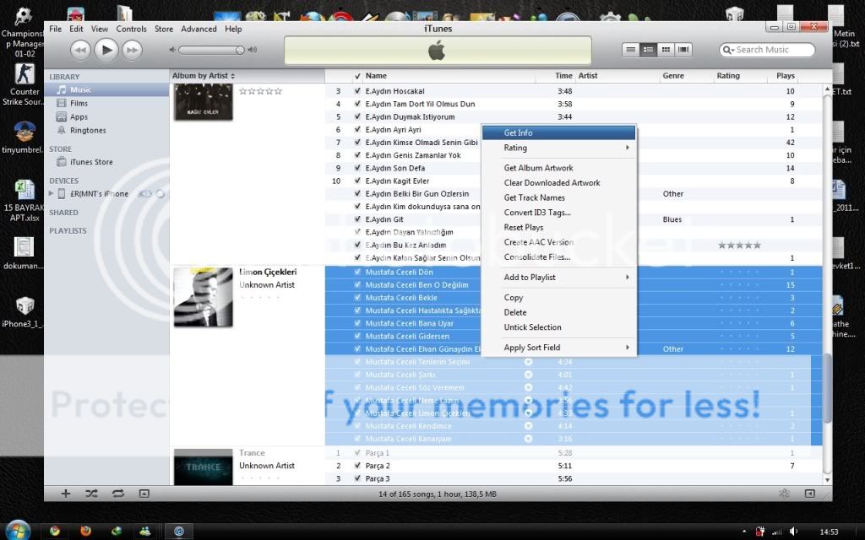This screenshot has width=865, height=540.
Task: Click the iPhone eject icon in sidebar
Action: [x=160, y=194]
